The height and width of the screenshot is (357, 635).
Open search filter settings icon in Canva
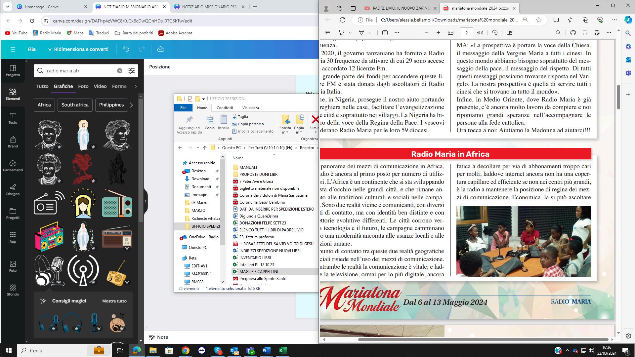[132, 71]
